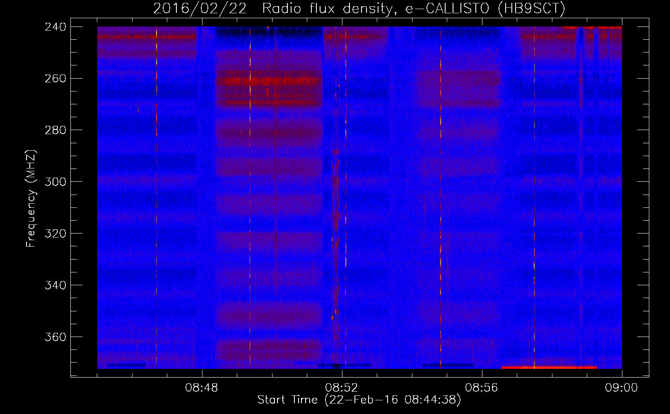Click the 08:48 time tick label

point(202,388)
